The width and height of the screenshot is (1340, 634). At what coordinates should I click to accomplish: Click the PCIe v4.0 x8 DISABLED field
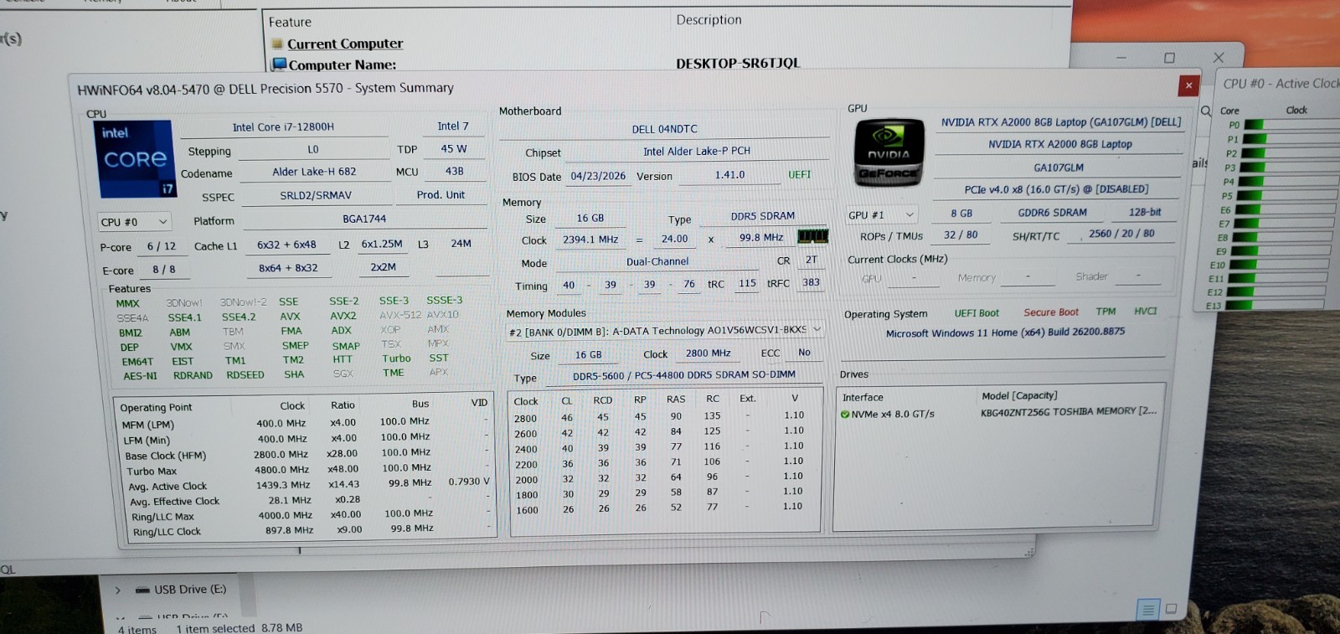(x=1056, y=189)
